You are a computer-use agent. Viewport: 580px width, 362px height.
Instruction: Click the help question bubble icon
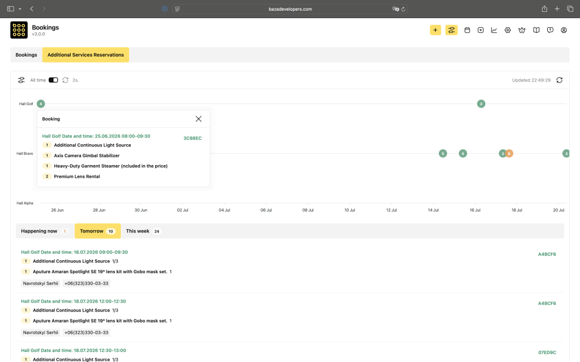point(550,31)
